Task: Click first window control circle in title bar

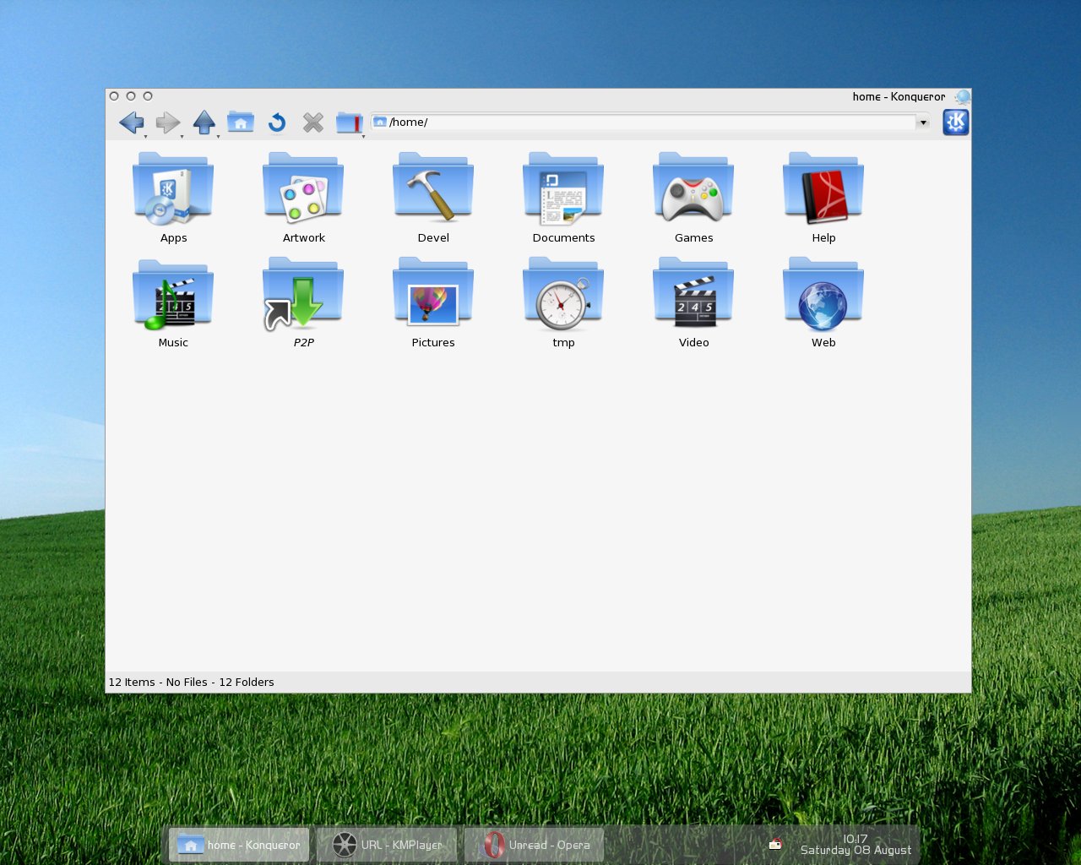Action: pyautogui.click(x=114, y=96)
